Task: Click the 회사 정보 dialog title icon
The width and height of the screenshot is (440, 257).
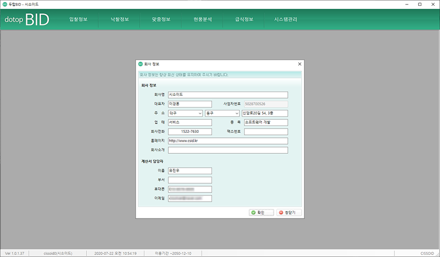Action: tap(140, 64)
